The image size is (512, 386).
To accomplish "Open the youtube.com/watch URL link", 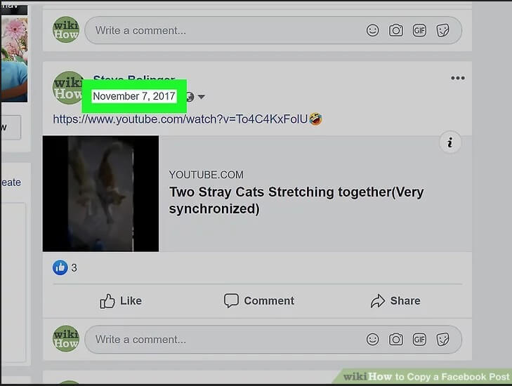I will point(180,119).
